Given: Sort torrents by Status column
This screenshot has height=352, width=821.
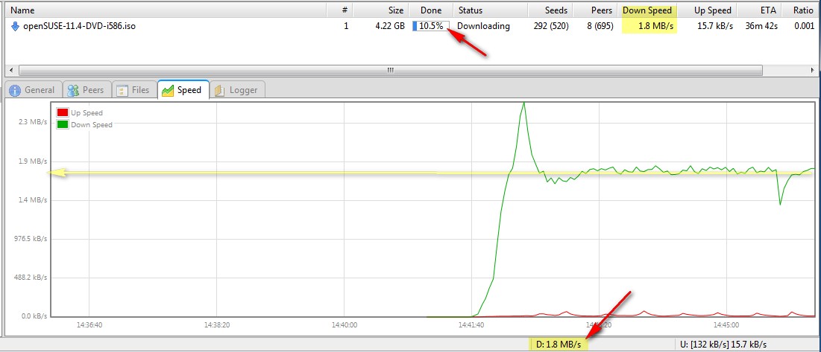Looking at the screenshot, I should pos(490,10).
